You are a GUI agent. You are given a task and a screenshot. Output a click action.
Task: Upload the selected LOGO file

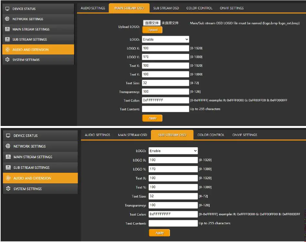point(152,29)
